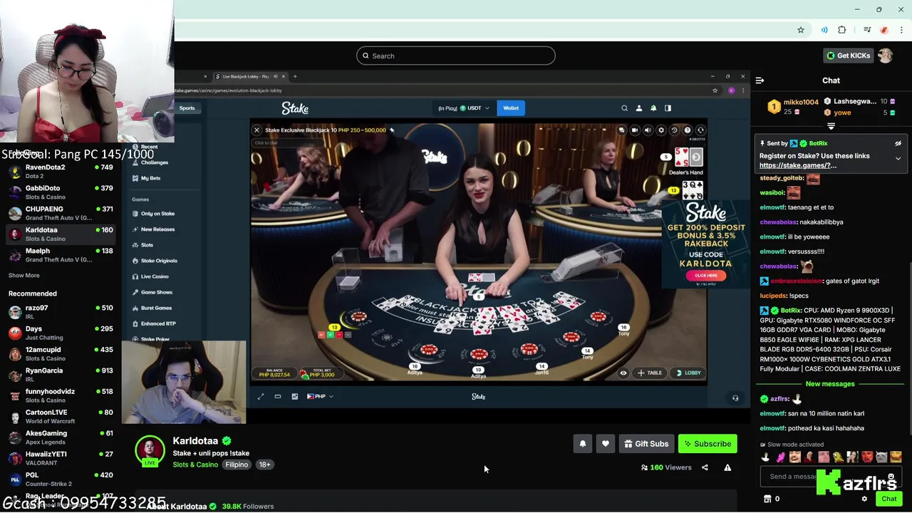
Task: Click the 18+ tag
Action: coord(264,465)
